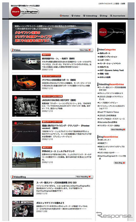Open the Mercedes-Benz test drive entry
Viewport: 136px width, 222px height.
tap(108, 122)
